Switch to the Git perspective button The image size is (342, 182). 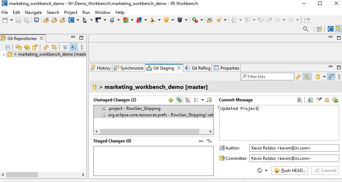(x=339, y=29)
